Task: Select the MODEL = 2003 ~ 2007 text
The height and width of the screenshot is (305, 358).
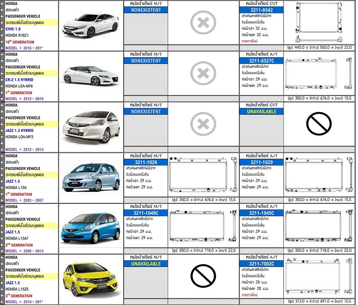Action: pos(24,200)
